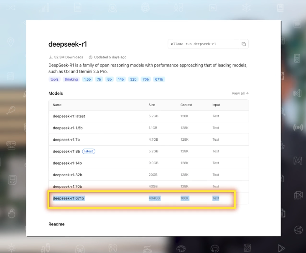Choose the 7b size tag
Image resolution: width=306 pixels, height=253 pixels.
[x=99, y=79]
